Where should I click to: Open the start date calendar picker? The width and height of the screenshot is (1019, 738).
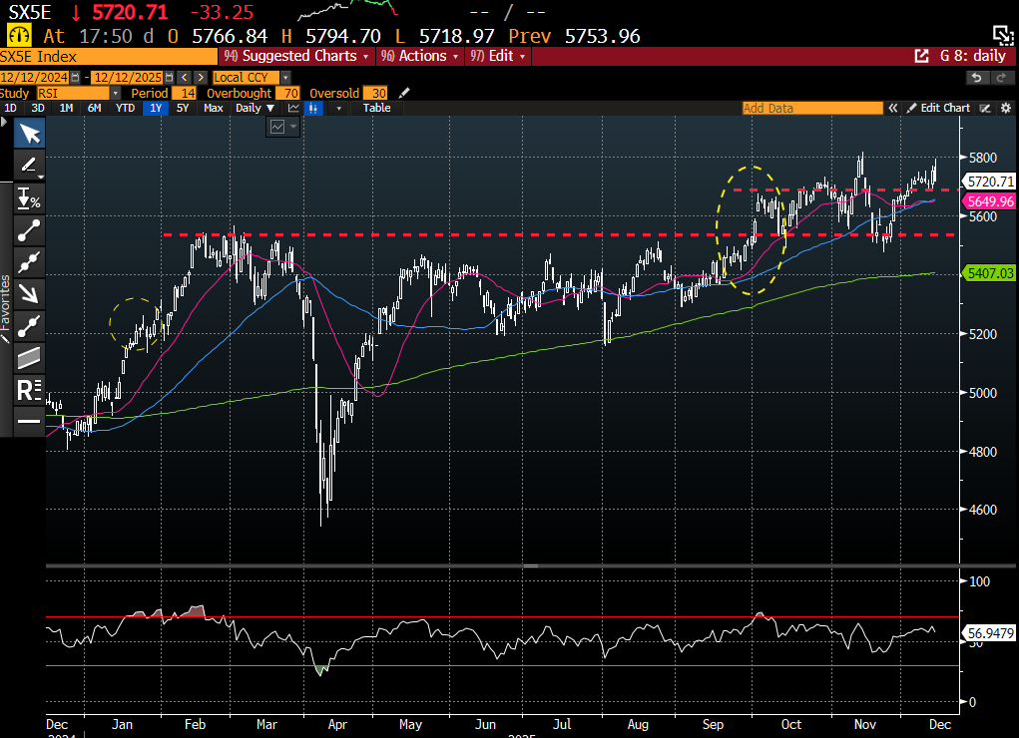[x=77, y=78]
